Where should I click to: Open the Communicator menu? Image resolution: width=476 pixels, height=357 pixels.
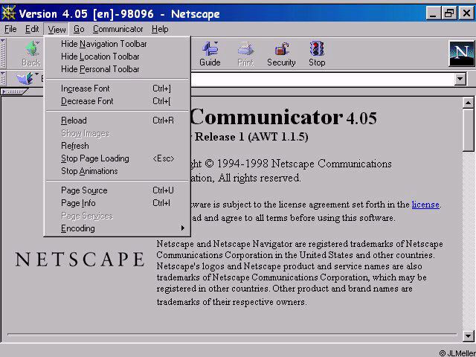click(118, 29)
